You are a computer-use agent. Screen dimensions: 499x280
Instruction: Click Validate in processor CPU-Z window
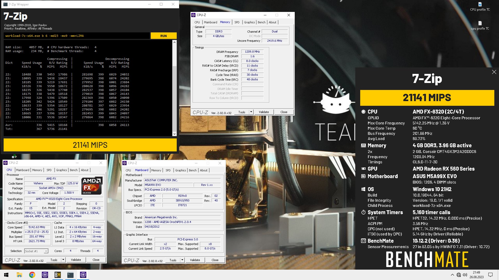tap(76, 260)
